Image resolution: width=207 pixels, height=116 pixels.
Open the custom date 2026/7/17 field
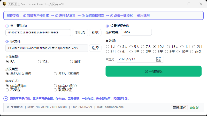click(140, 59)
